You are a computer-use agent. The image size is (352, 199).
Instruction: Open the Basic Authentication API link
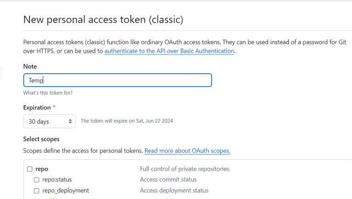coord(169,51)
